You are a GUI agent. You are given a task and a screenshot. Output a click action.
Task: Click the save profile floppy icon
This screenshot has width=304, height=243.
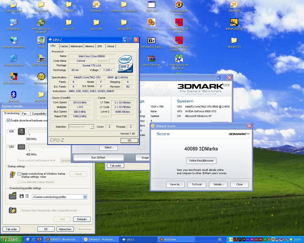coord(22,196)
